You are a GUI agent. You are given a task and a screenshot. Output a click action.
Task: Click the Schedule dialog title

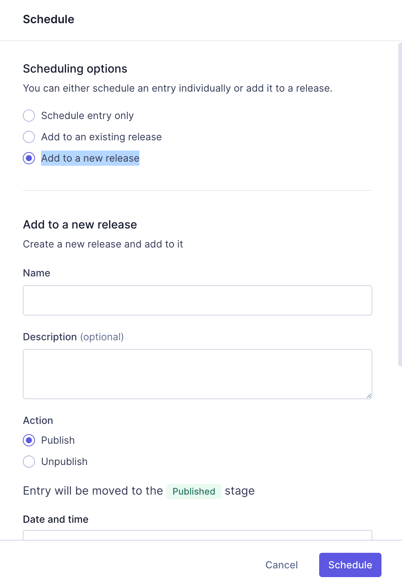tap(49, 19)
